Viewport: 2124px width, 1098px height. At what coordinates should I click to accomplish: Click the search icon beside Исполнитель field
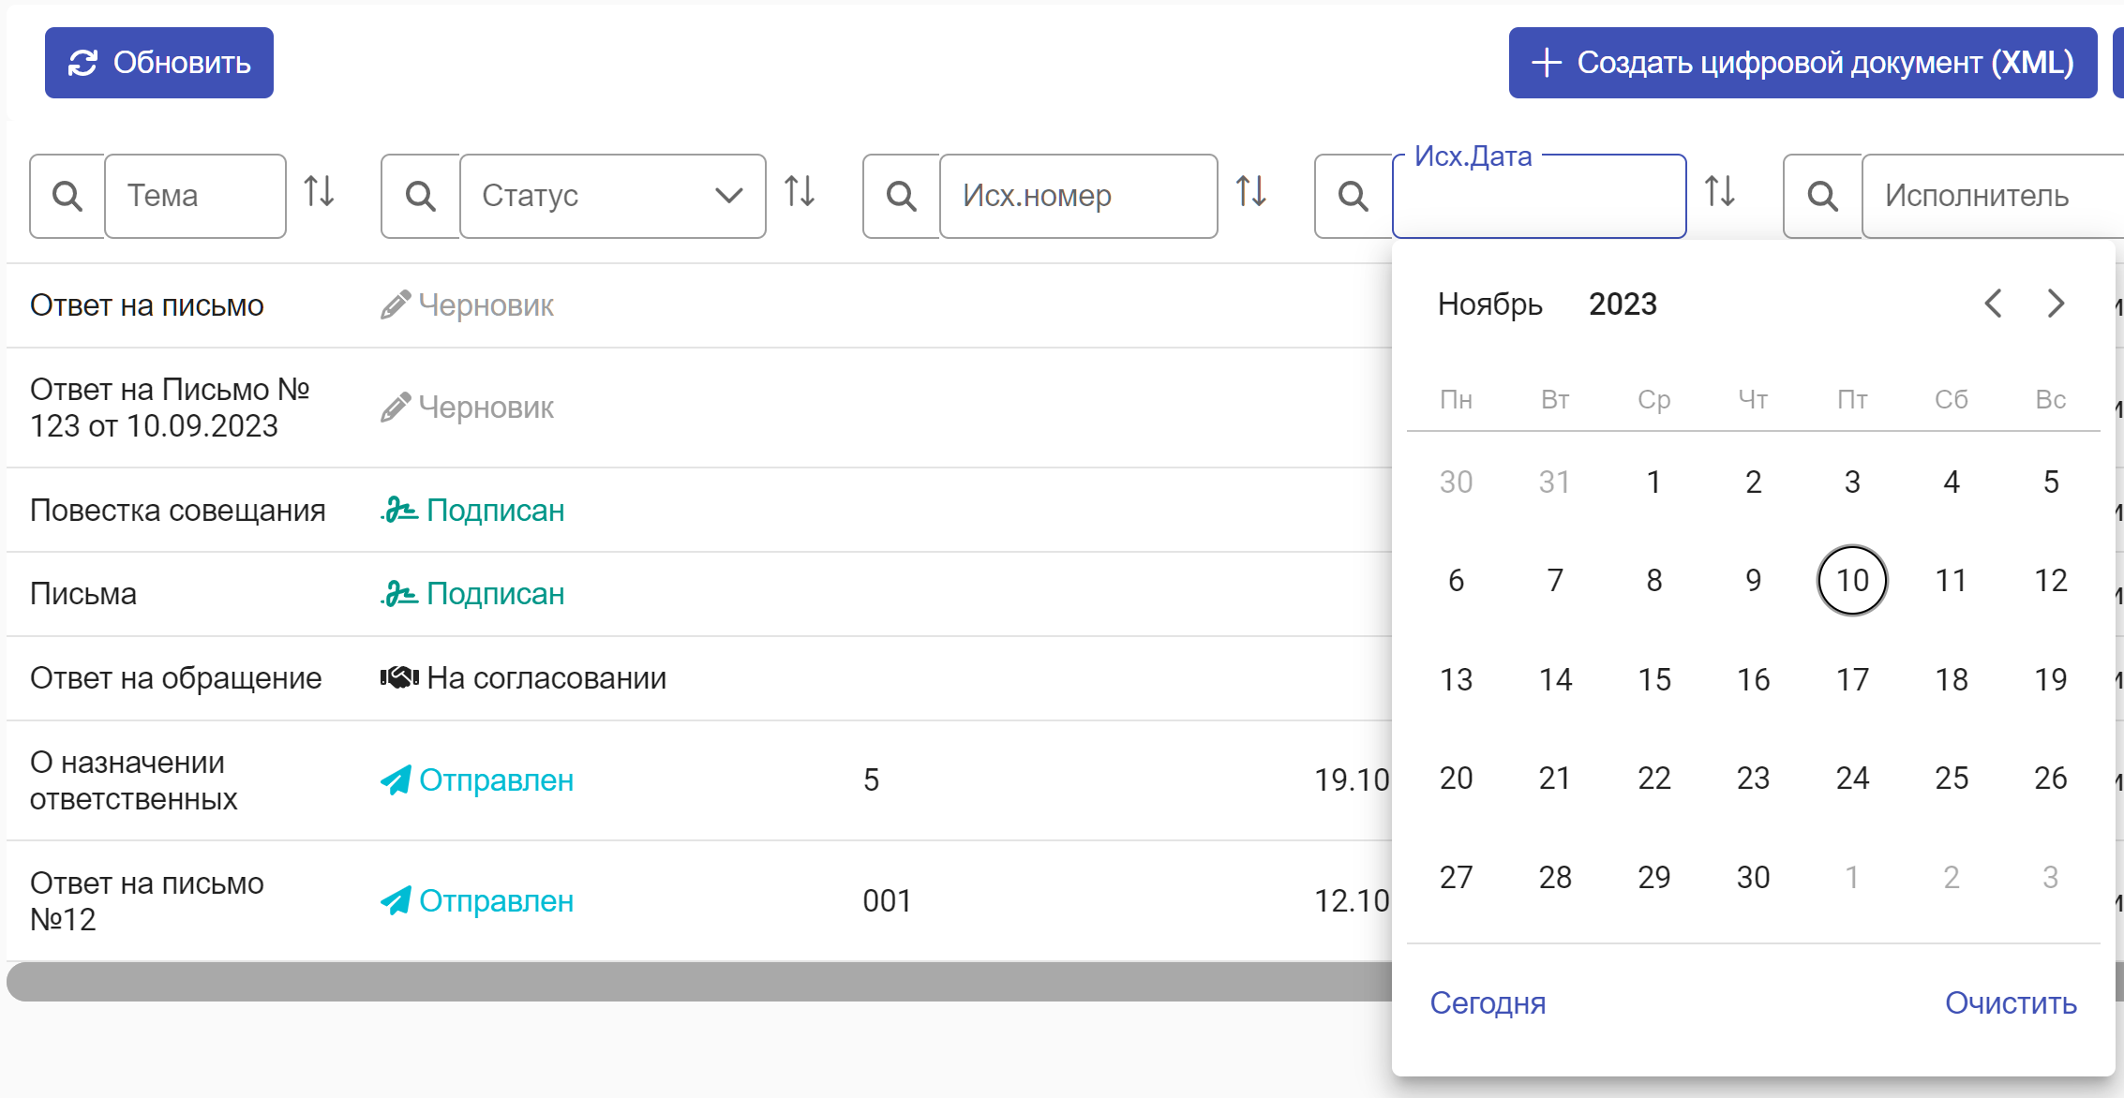tap(1823, 196)
